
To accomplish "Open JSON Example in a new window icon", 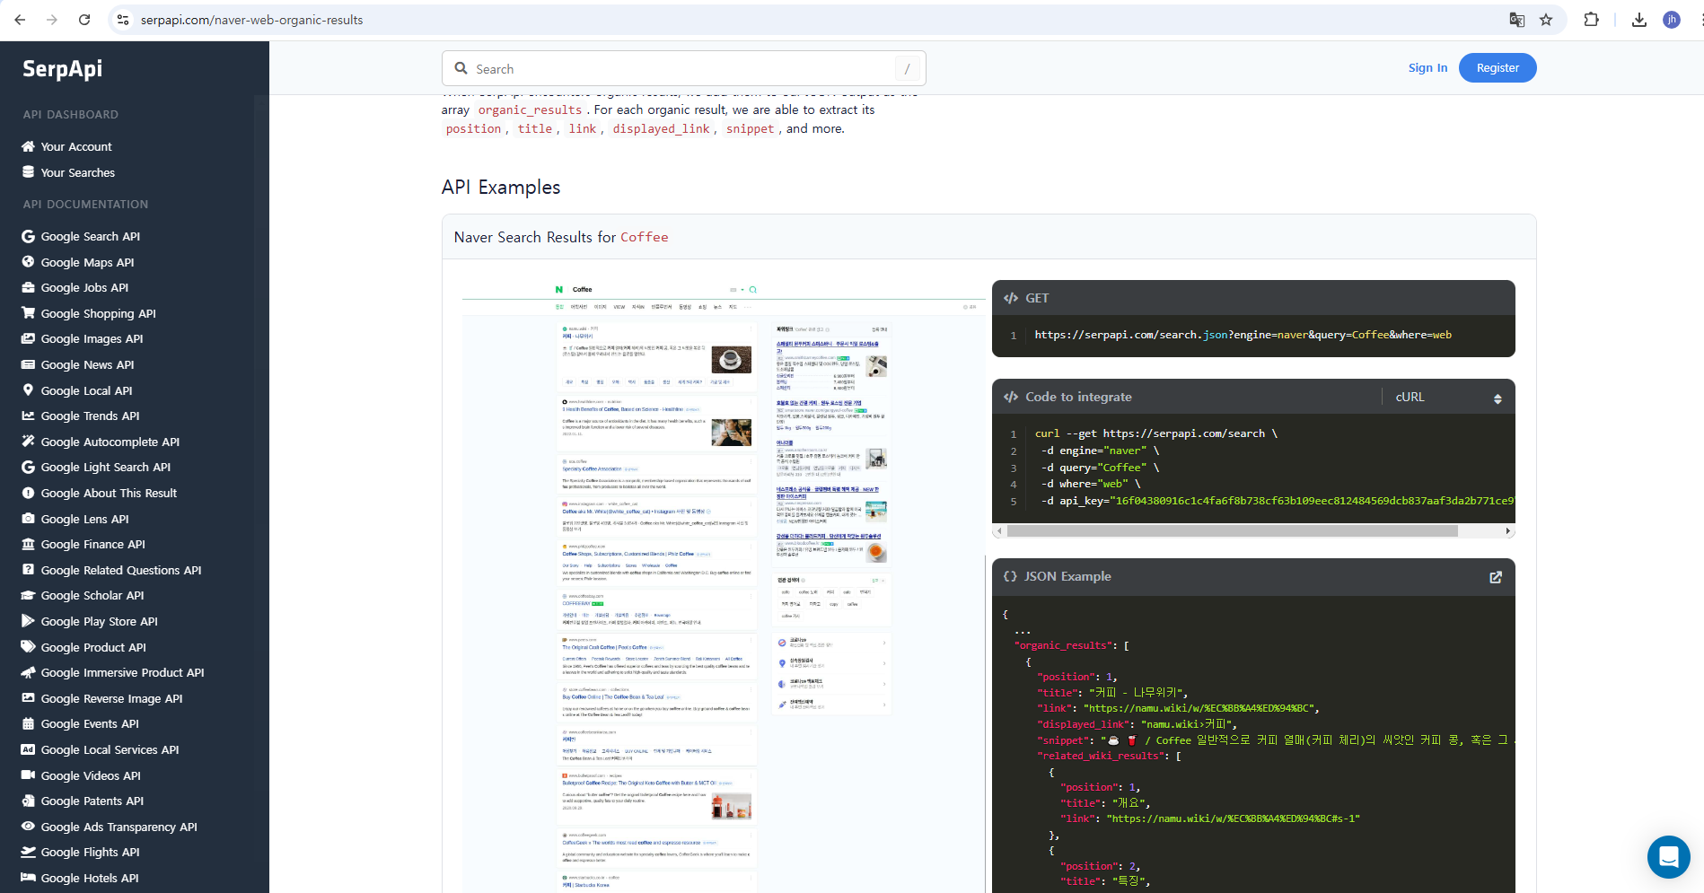I will point(1496,577).
